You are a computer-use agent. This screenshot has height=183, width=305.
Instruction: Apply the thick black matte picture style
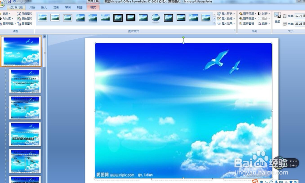coord(131,18)
